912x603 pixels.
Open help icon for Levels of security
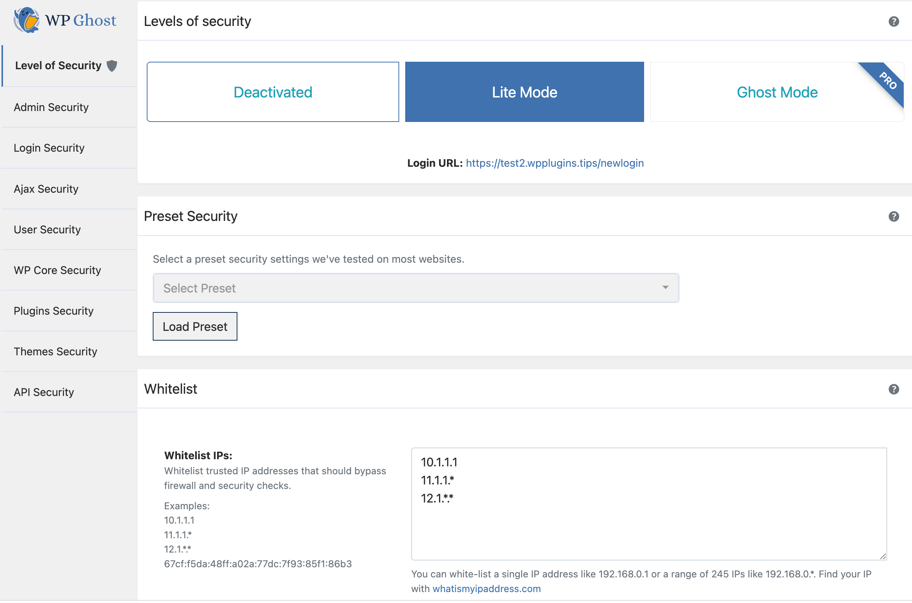pos(893,21)
